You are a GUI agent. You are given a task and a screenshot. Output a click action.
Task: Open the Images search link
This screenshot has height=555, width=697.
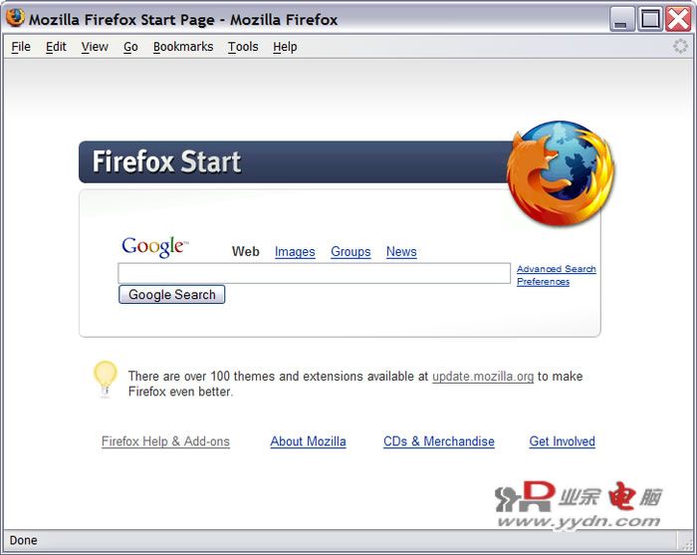295,252
